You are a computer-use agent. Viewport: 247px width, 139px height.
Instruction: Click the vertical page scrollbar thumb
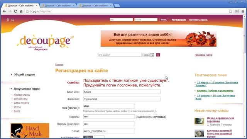[x=244, y=36]
